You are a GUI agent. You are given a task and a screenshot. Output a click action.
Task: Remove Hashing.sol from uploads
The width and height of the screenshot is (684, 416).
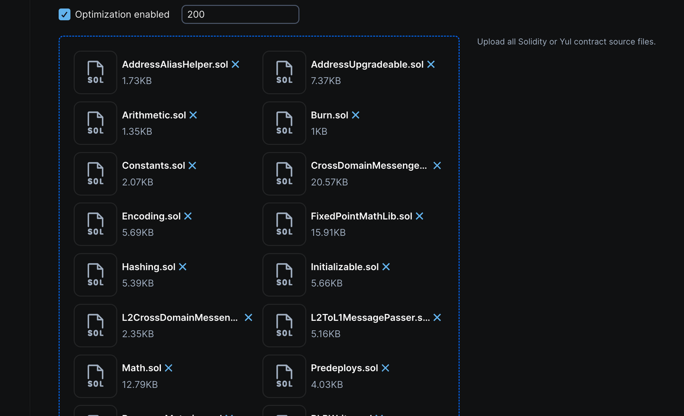pos(183,267)
